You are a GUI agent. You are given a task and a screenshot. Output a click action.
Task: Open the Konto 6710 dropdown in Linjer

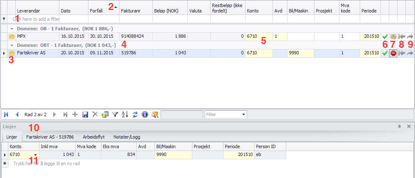pos(35,155)
